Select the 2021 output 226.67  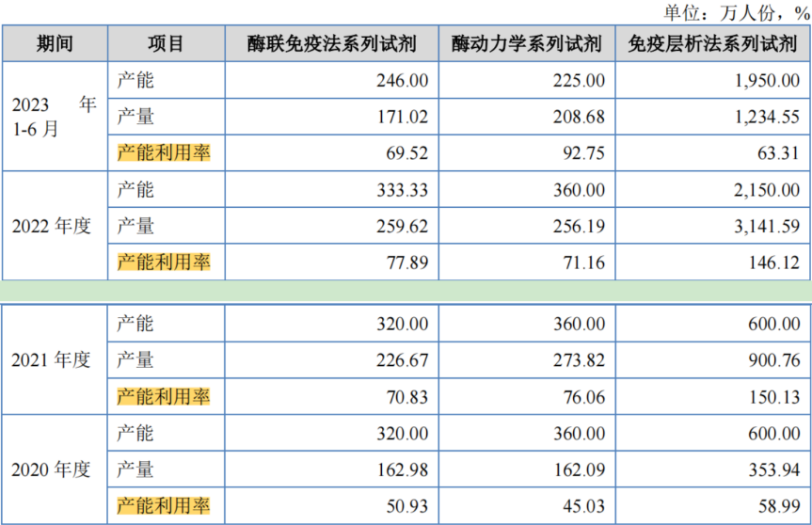click(403, 360)
